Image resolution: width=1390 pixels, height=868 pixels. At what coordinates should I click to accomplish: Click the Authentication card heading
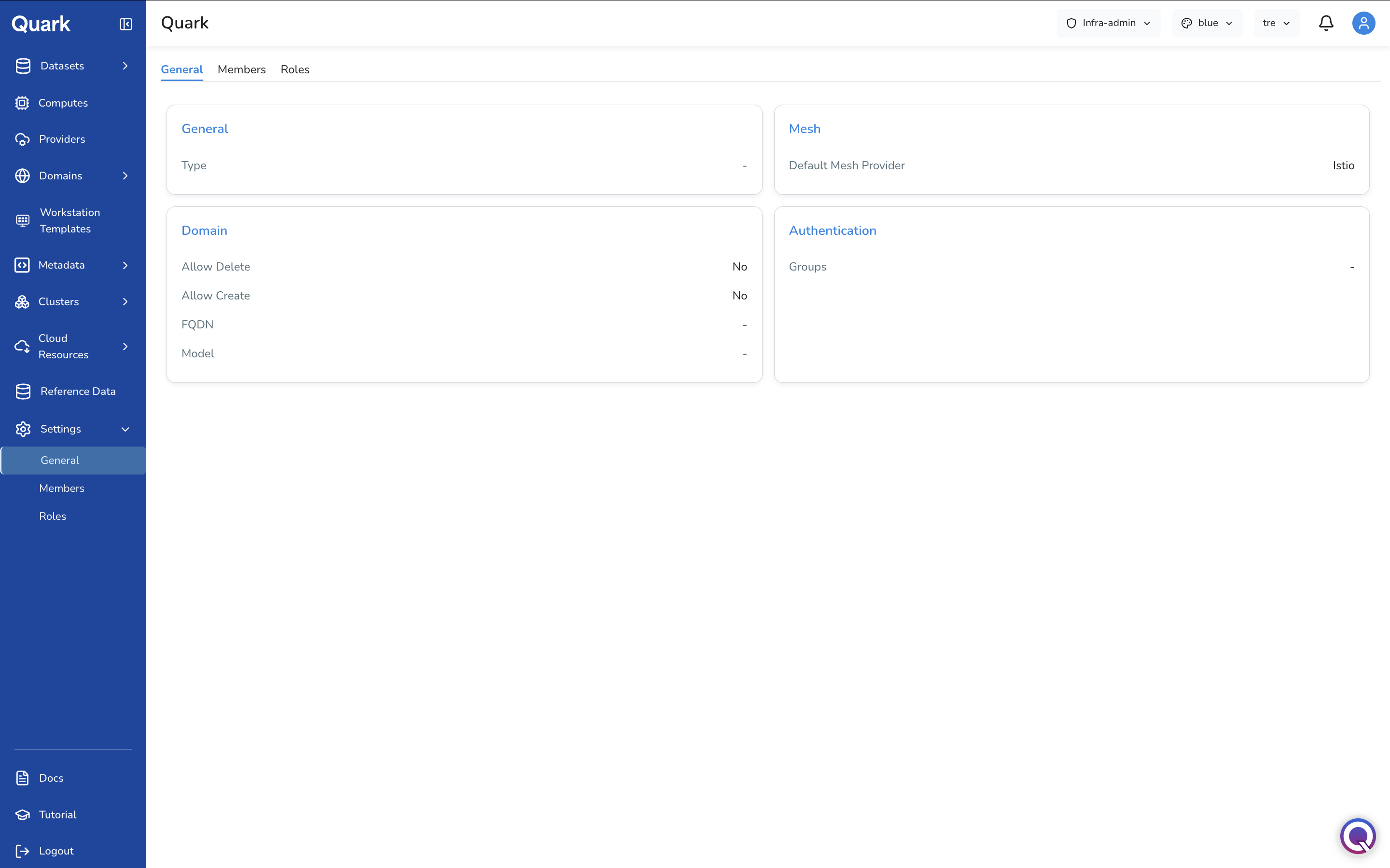point(832,231)
